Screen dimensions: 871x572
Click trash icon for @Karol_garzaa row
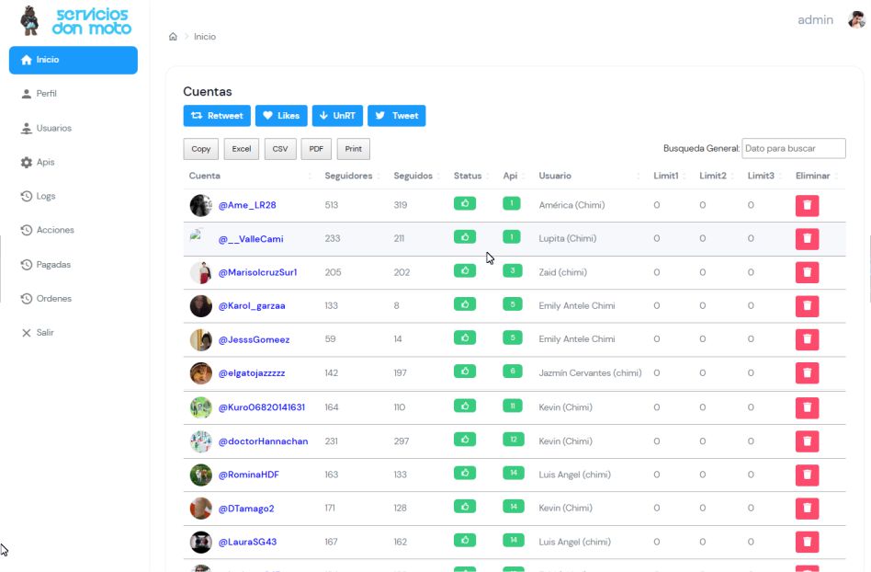point(807,305)
